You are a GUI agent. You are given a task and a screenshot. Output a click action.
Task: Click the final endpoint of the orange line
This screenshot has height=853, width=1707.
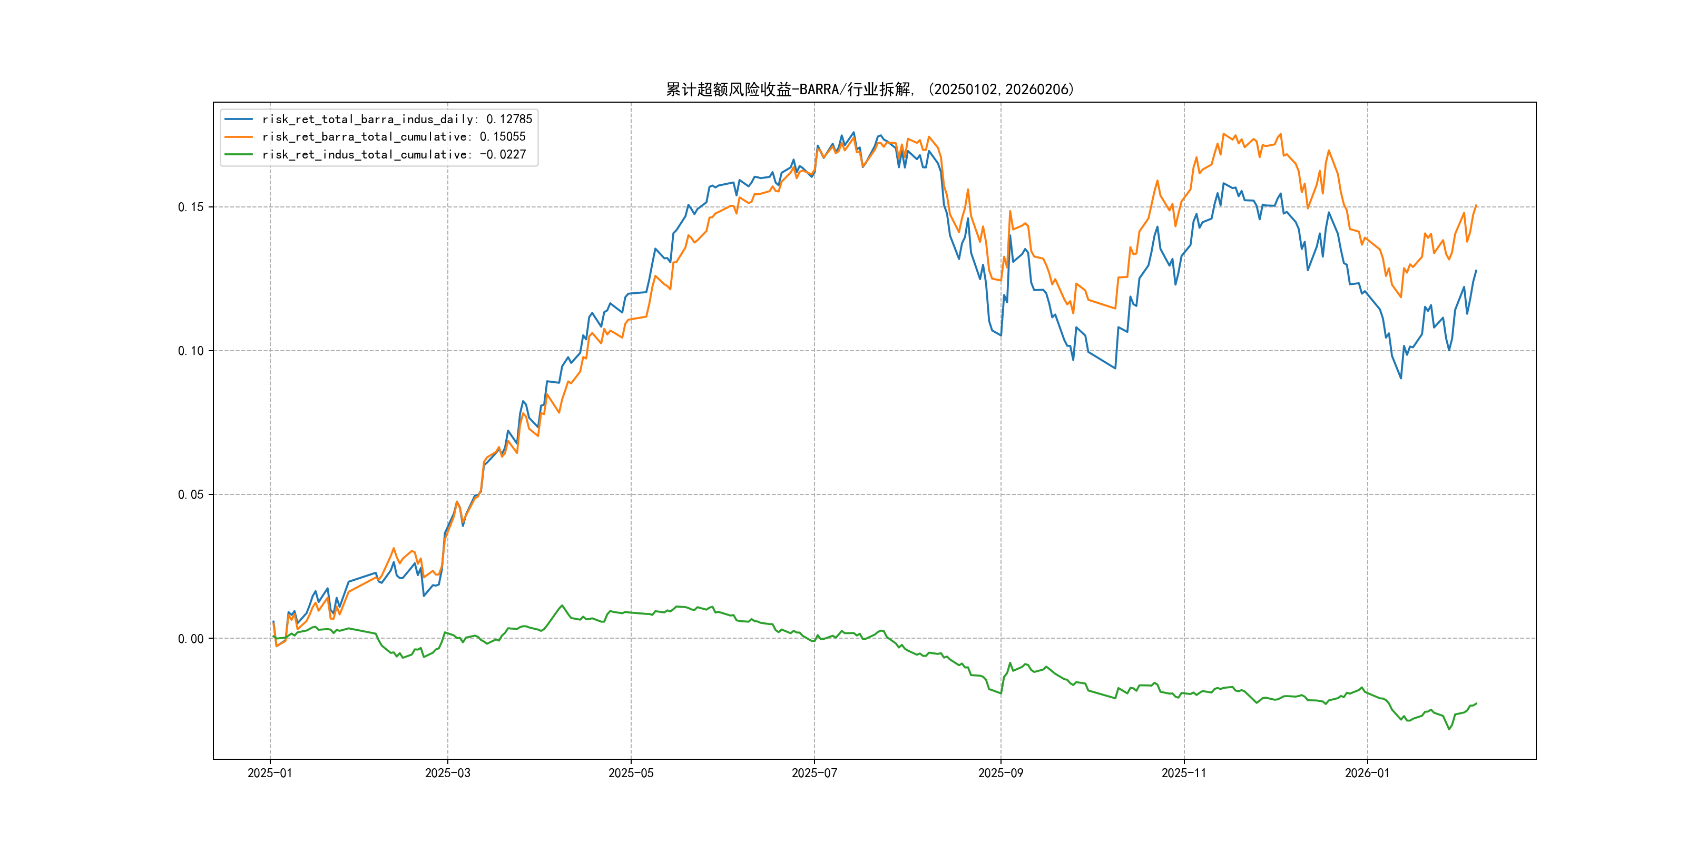1476,205
